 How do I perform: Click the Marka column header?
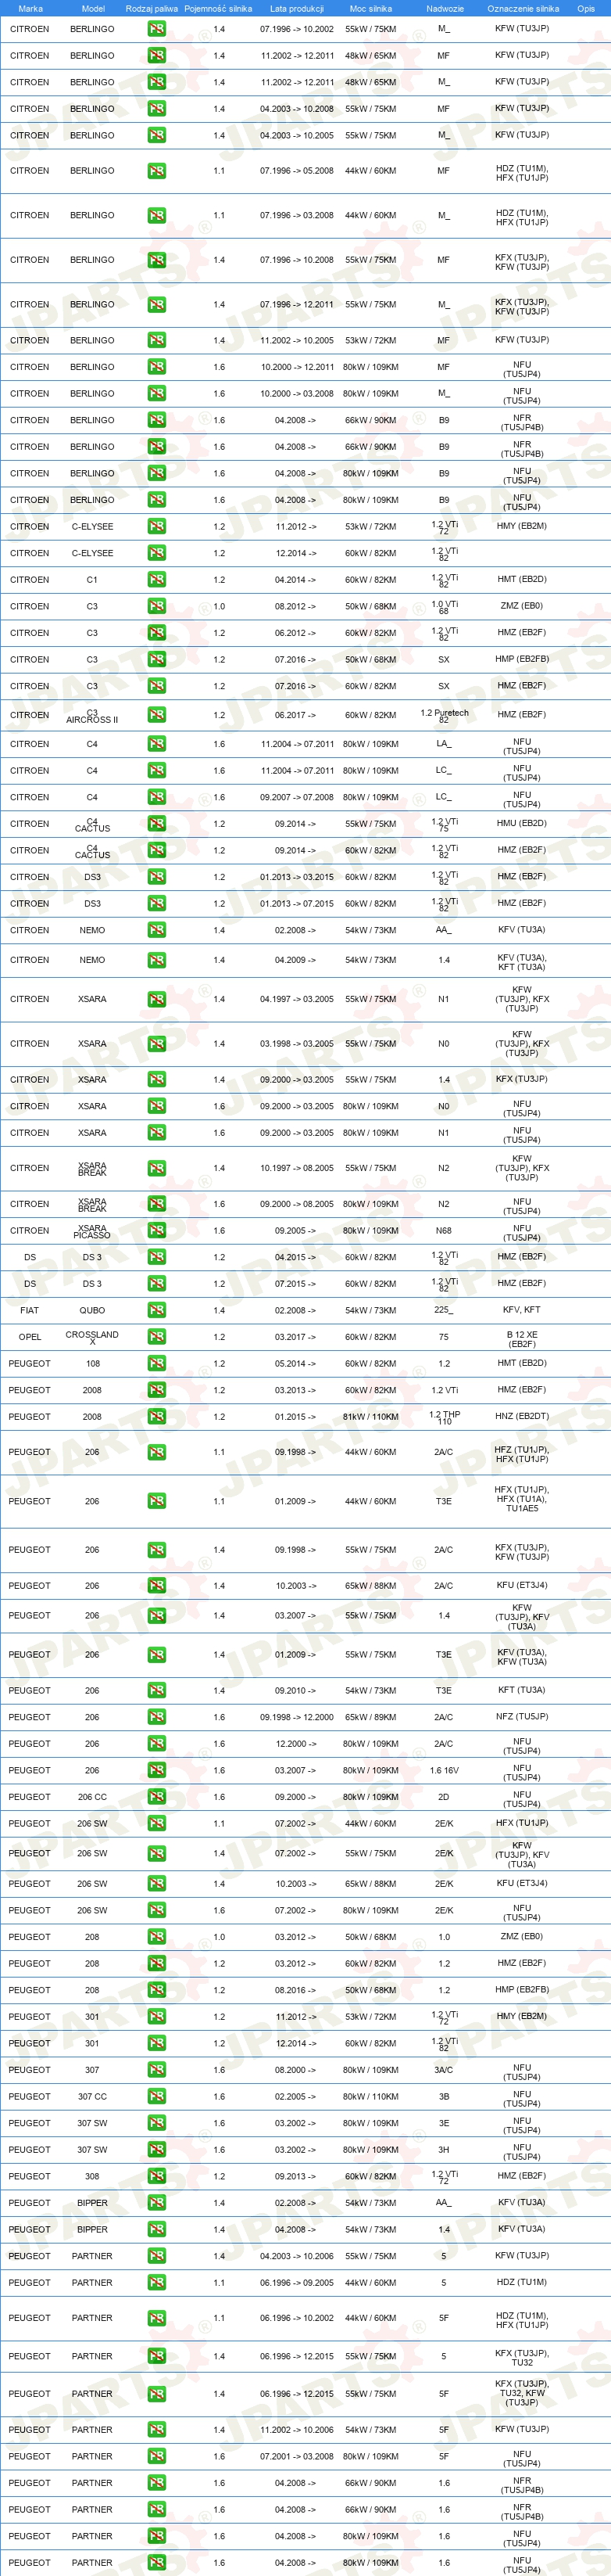coord(30,8)
